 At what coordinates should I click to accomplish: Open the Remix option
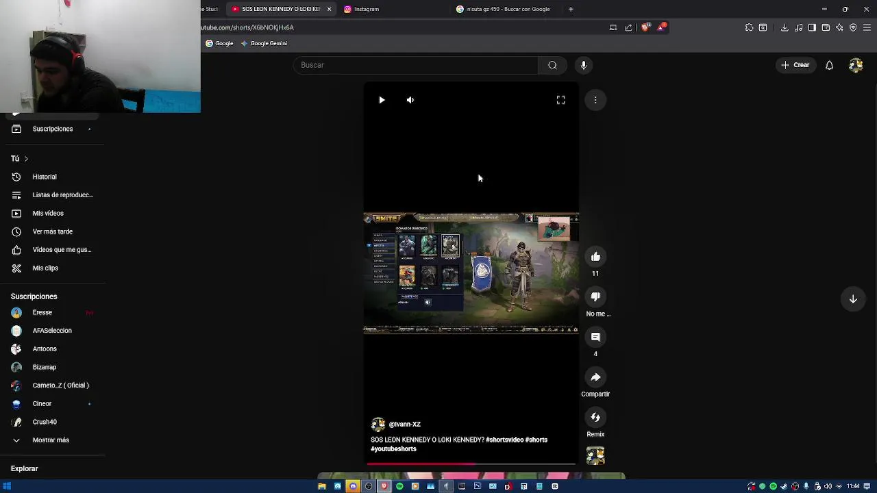click(x=595, y=418)
